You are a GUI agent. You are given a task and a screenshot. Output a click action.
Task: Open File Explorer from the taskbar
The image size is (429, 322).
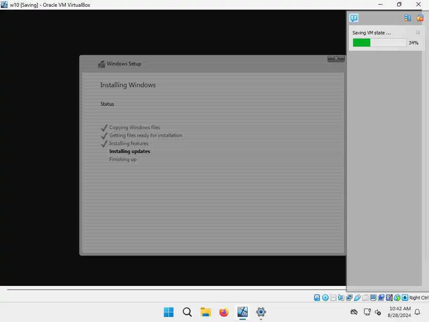205,312
